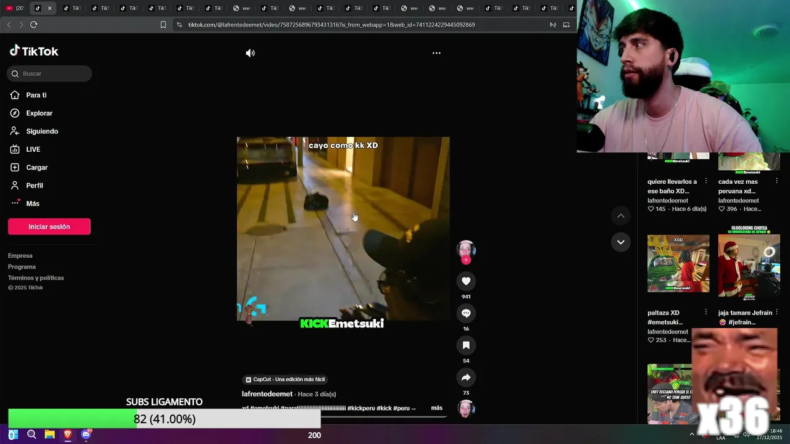
Task: Open Windows taskbar Search
Action: 31,435
